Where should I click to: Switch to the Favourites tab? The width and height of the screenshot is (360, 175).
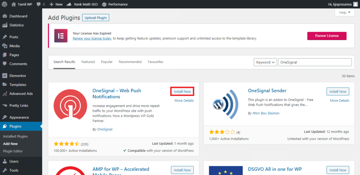pyautogui.click(x=155, y=62)
